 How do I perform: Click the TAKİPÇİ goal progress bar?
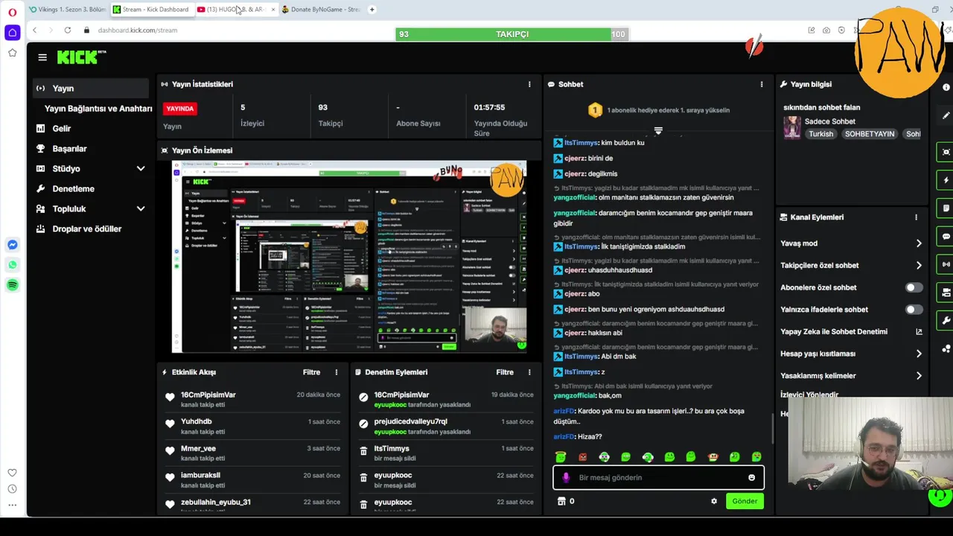[x=512, y=34]
